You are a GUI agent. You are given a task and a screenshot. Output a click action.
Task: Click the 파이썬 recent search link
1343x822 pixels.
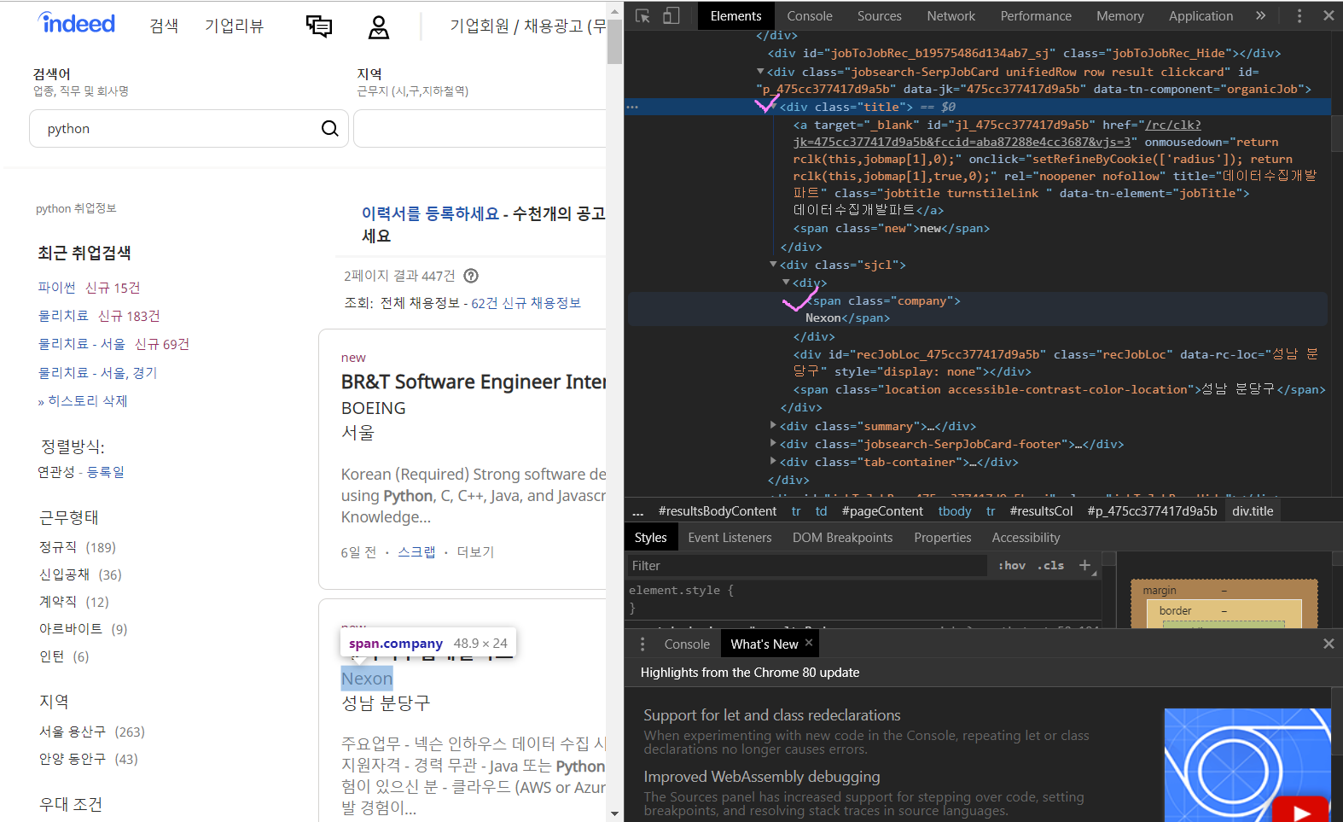click(56, 288)
